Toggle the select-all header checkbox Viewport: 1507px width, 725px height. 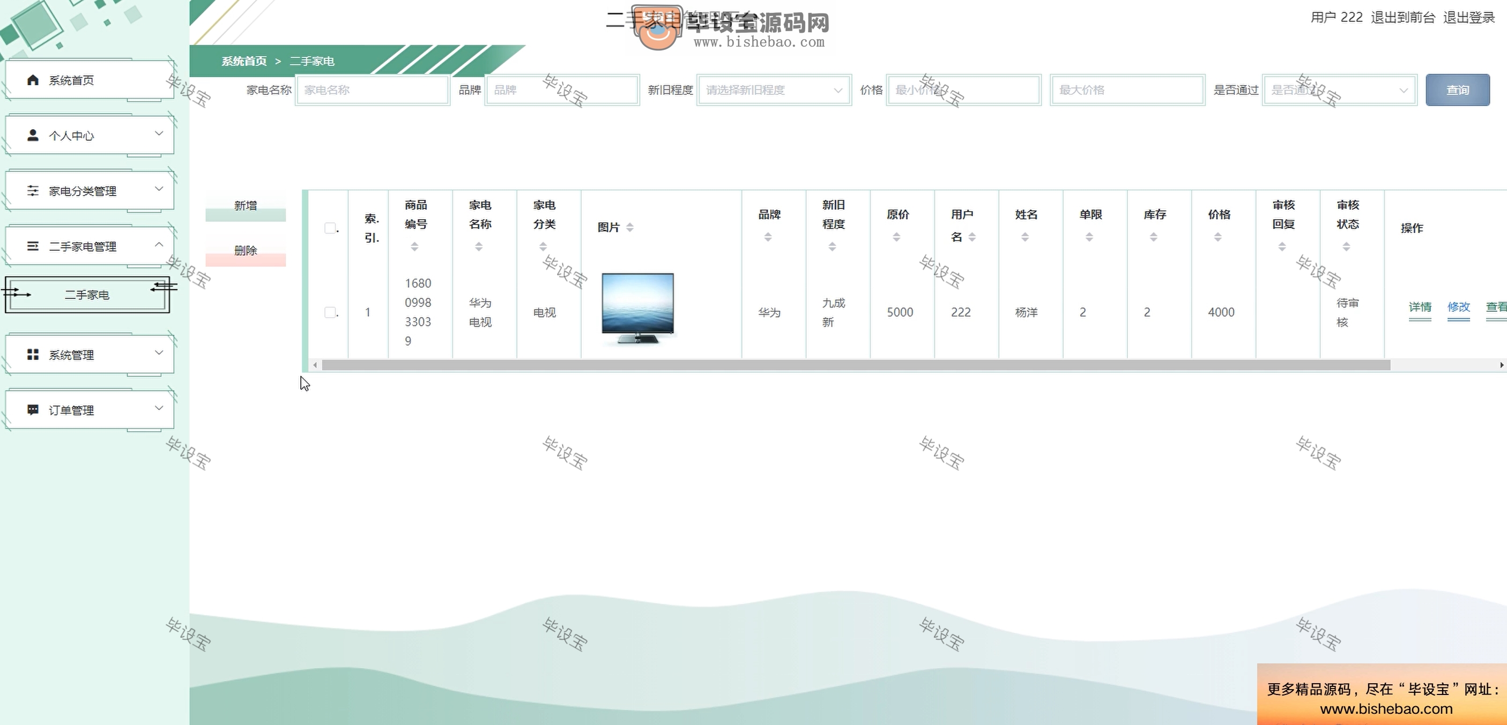tap(330, 228)
